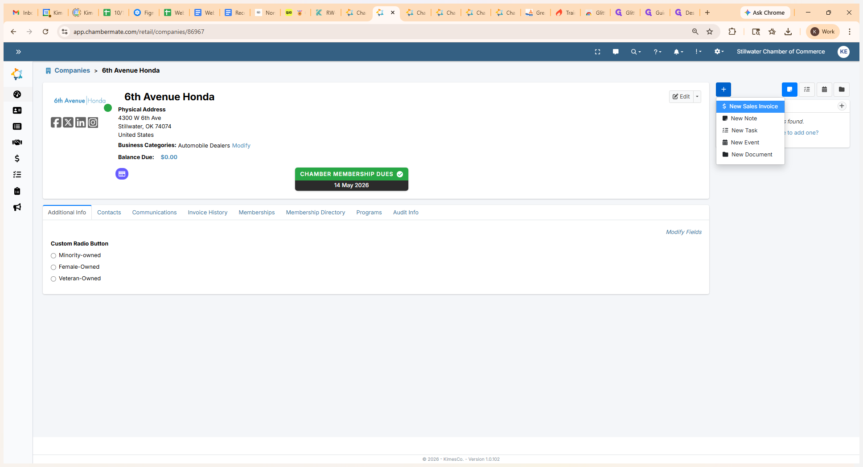Click the Facebook social icon
This screenshot has width=863, height=467.
(56, 123)
